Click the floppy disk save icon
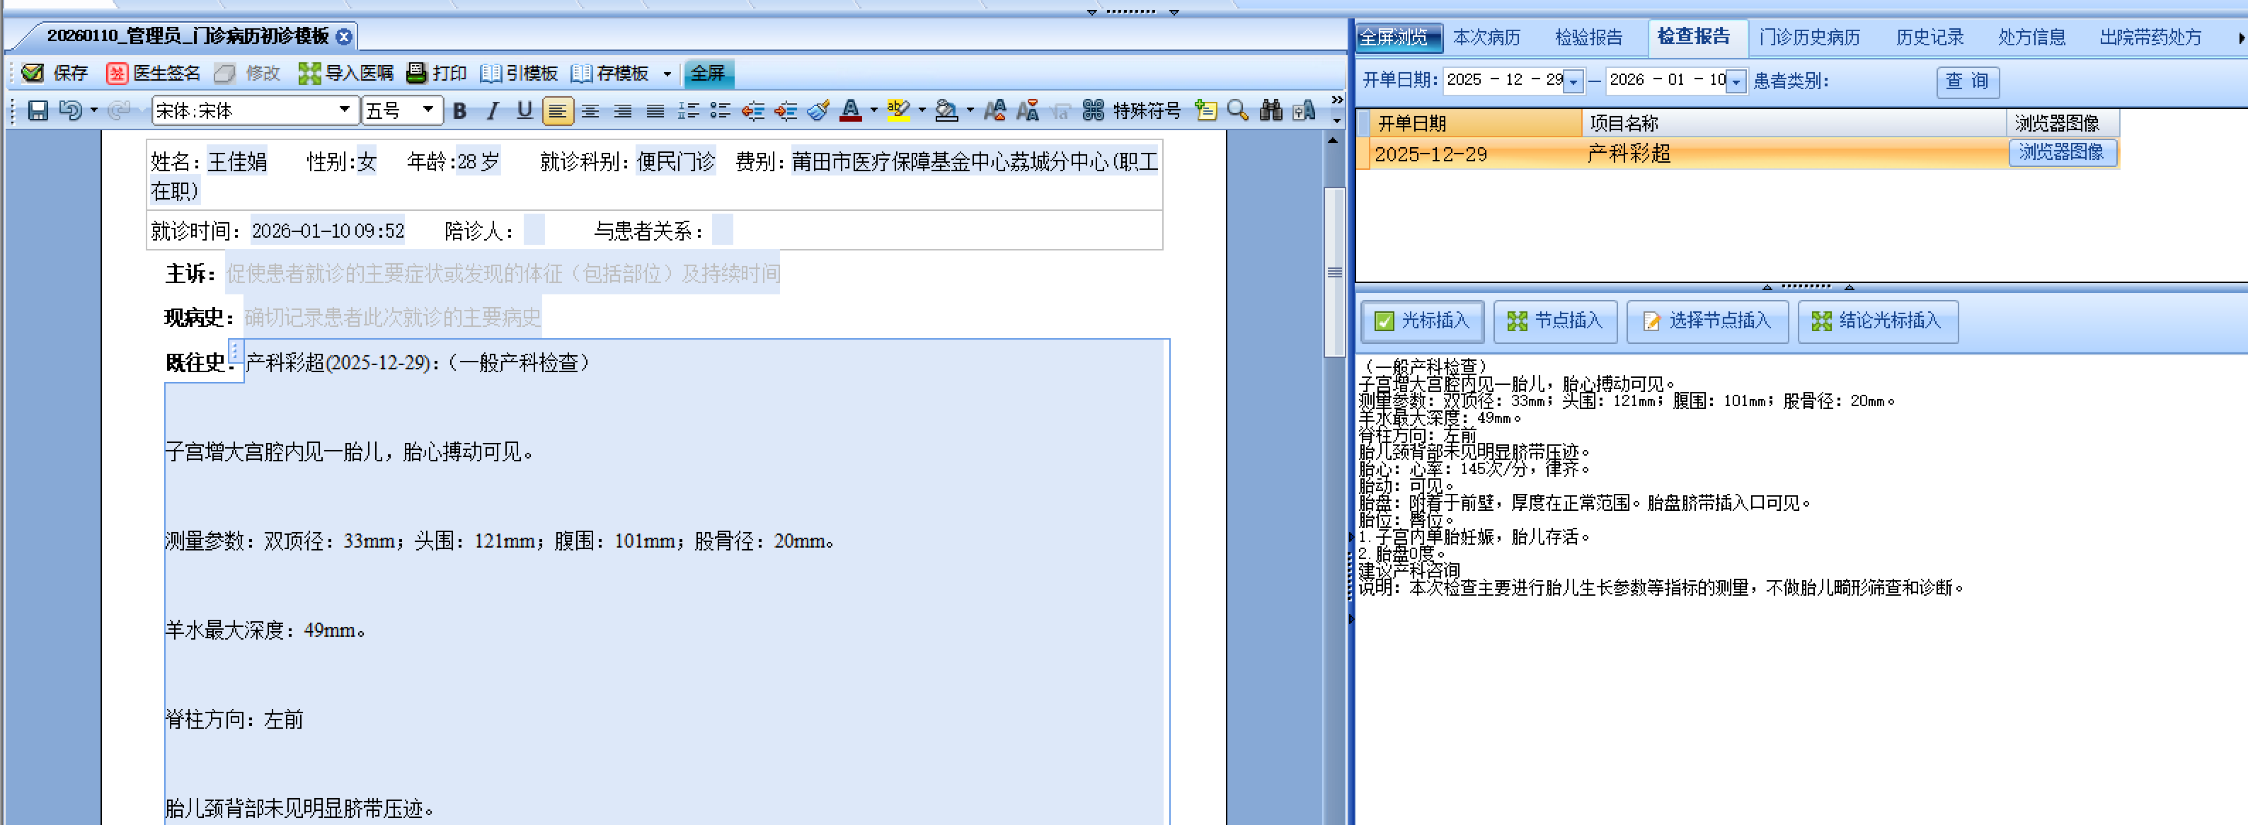The width and height of the screenshot is (2248, 825). click(x=38, y=111)
